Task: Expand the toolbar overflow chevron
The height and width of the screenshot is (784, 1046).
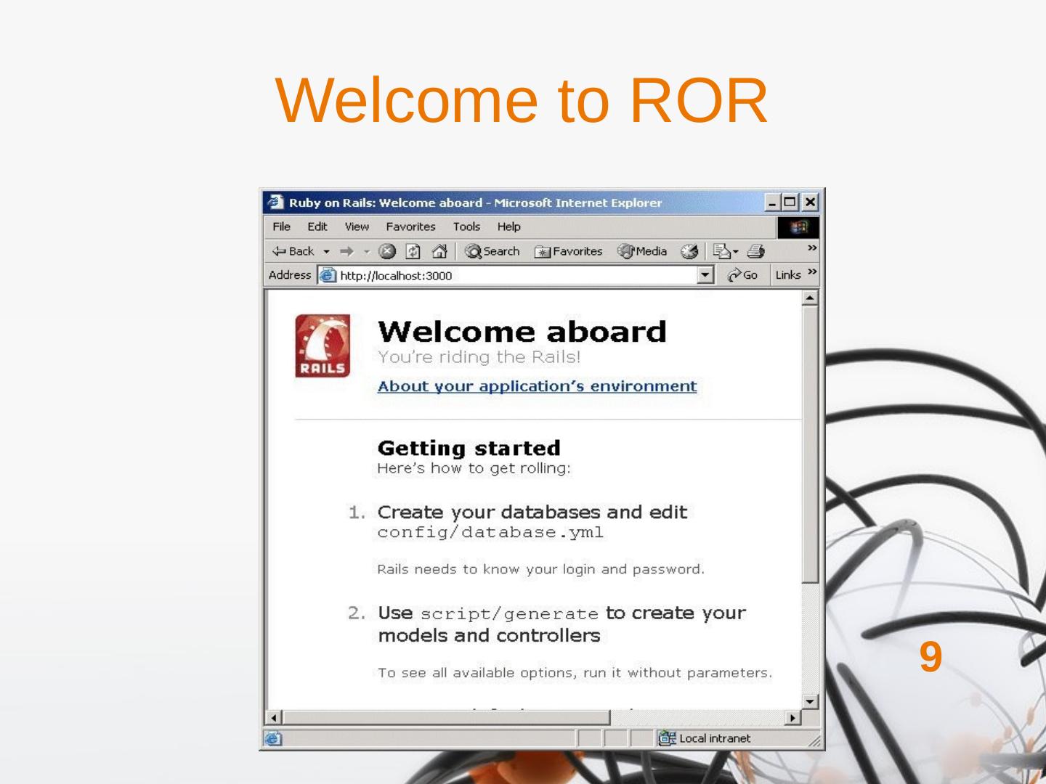Action: [812, 248]
